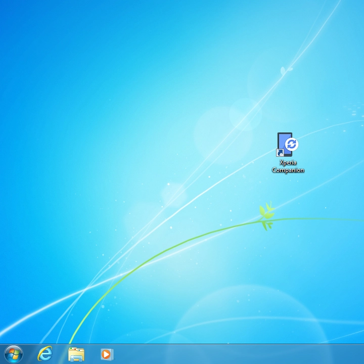Open the Windows Start menu orb
Viewport: 364px width, 364px height.
point(14,354)
